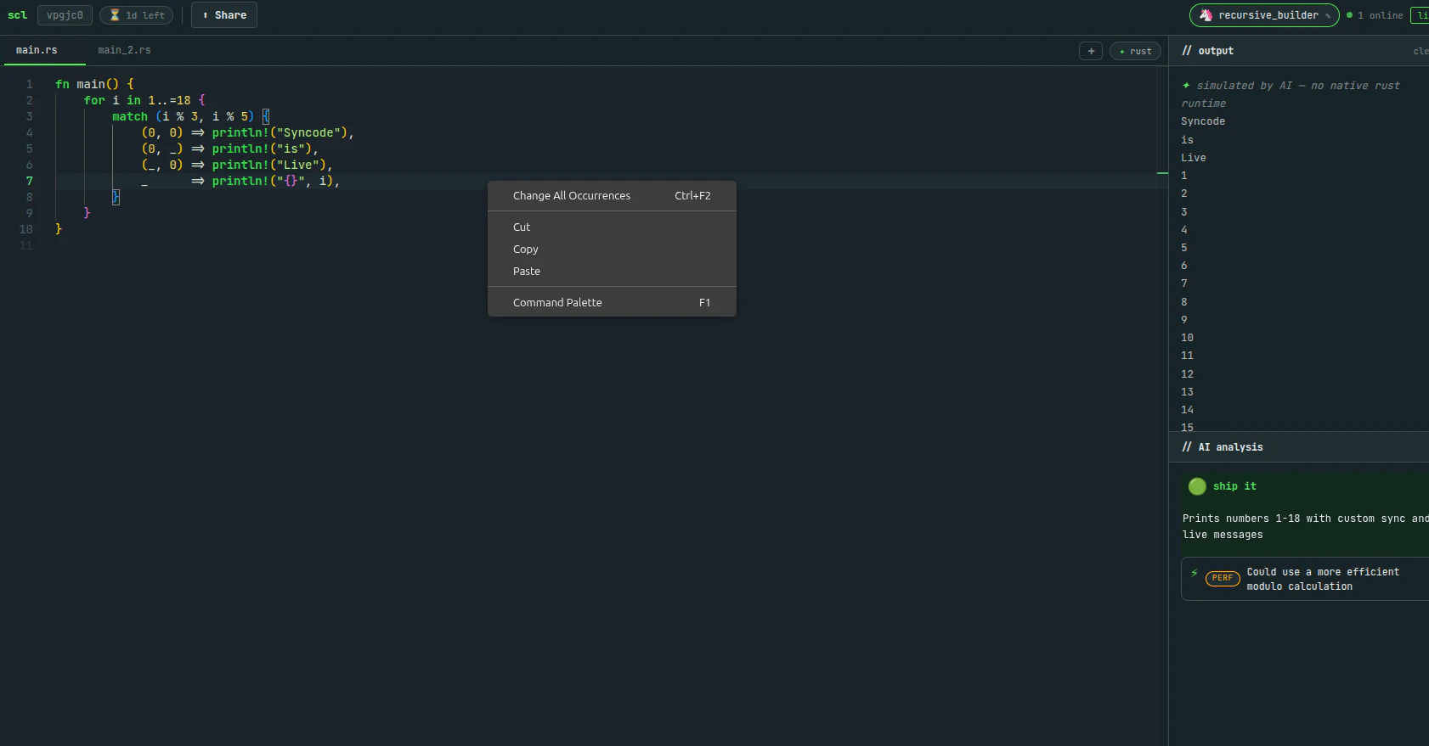Select Cut from the context menu
The height and width of the screenshot is (746, 1429).
(612, 227)
